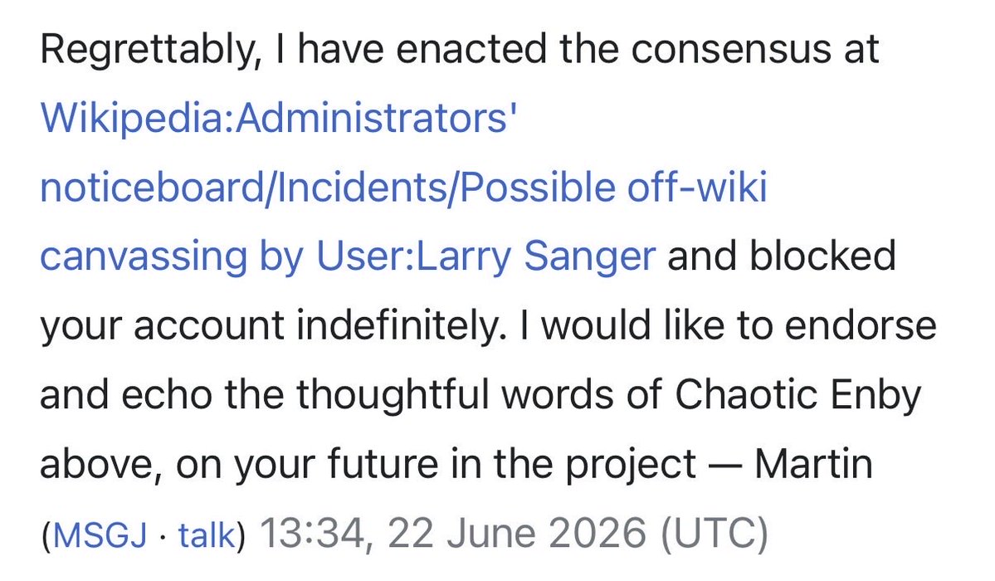Open the MSGJ user page link
995x581 pixels.
100,535
